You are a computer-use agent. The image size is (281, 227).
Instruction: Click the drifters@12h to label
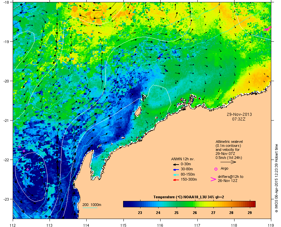(230, 177)
